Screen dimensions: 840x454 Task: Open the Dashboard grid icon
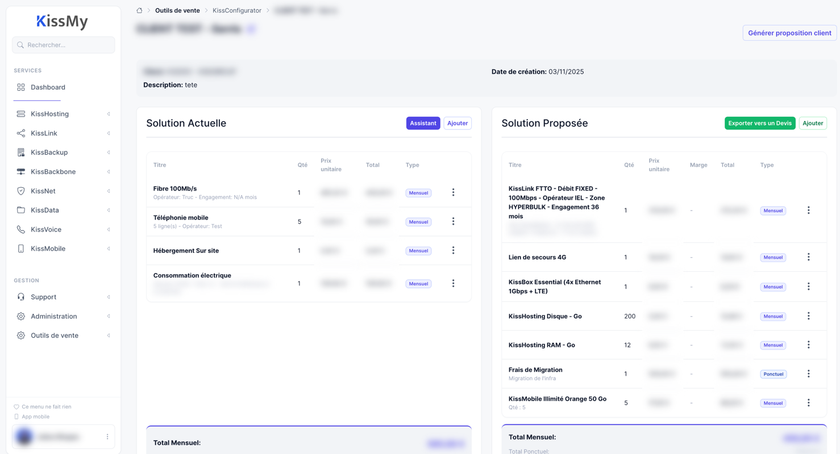tap(21, 87)
